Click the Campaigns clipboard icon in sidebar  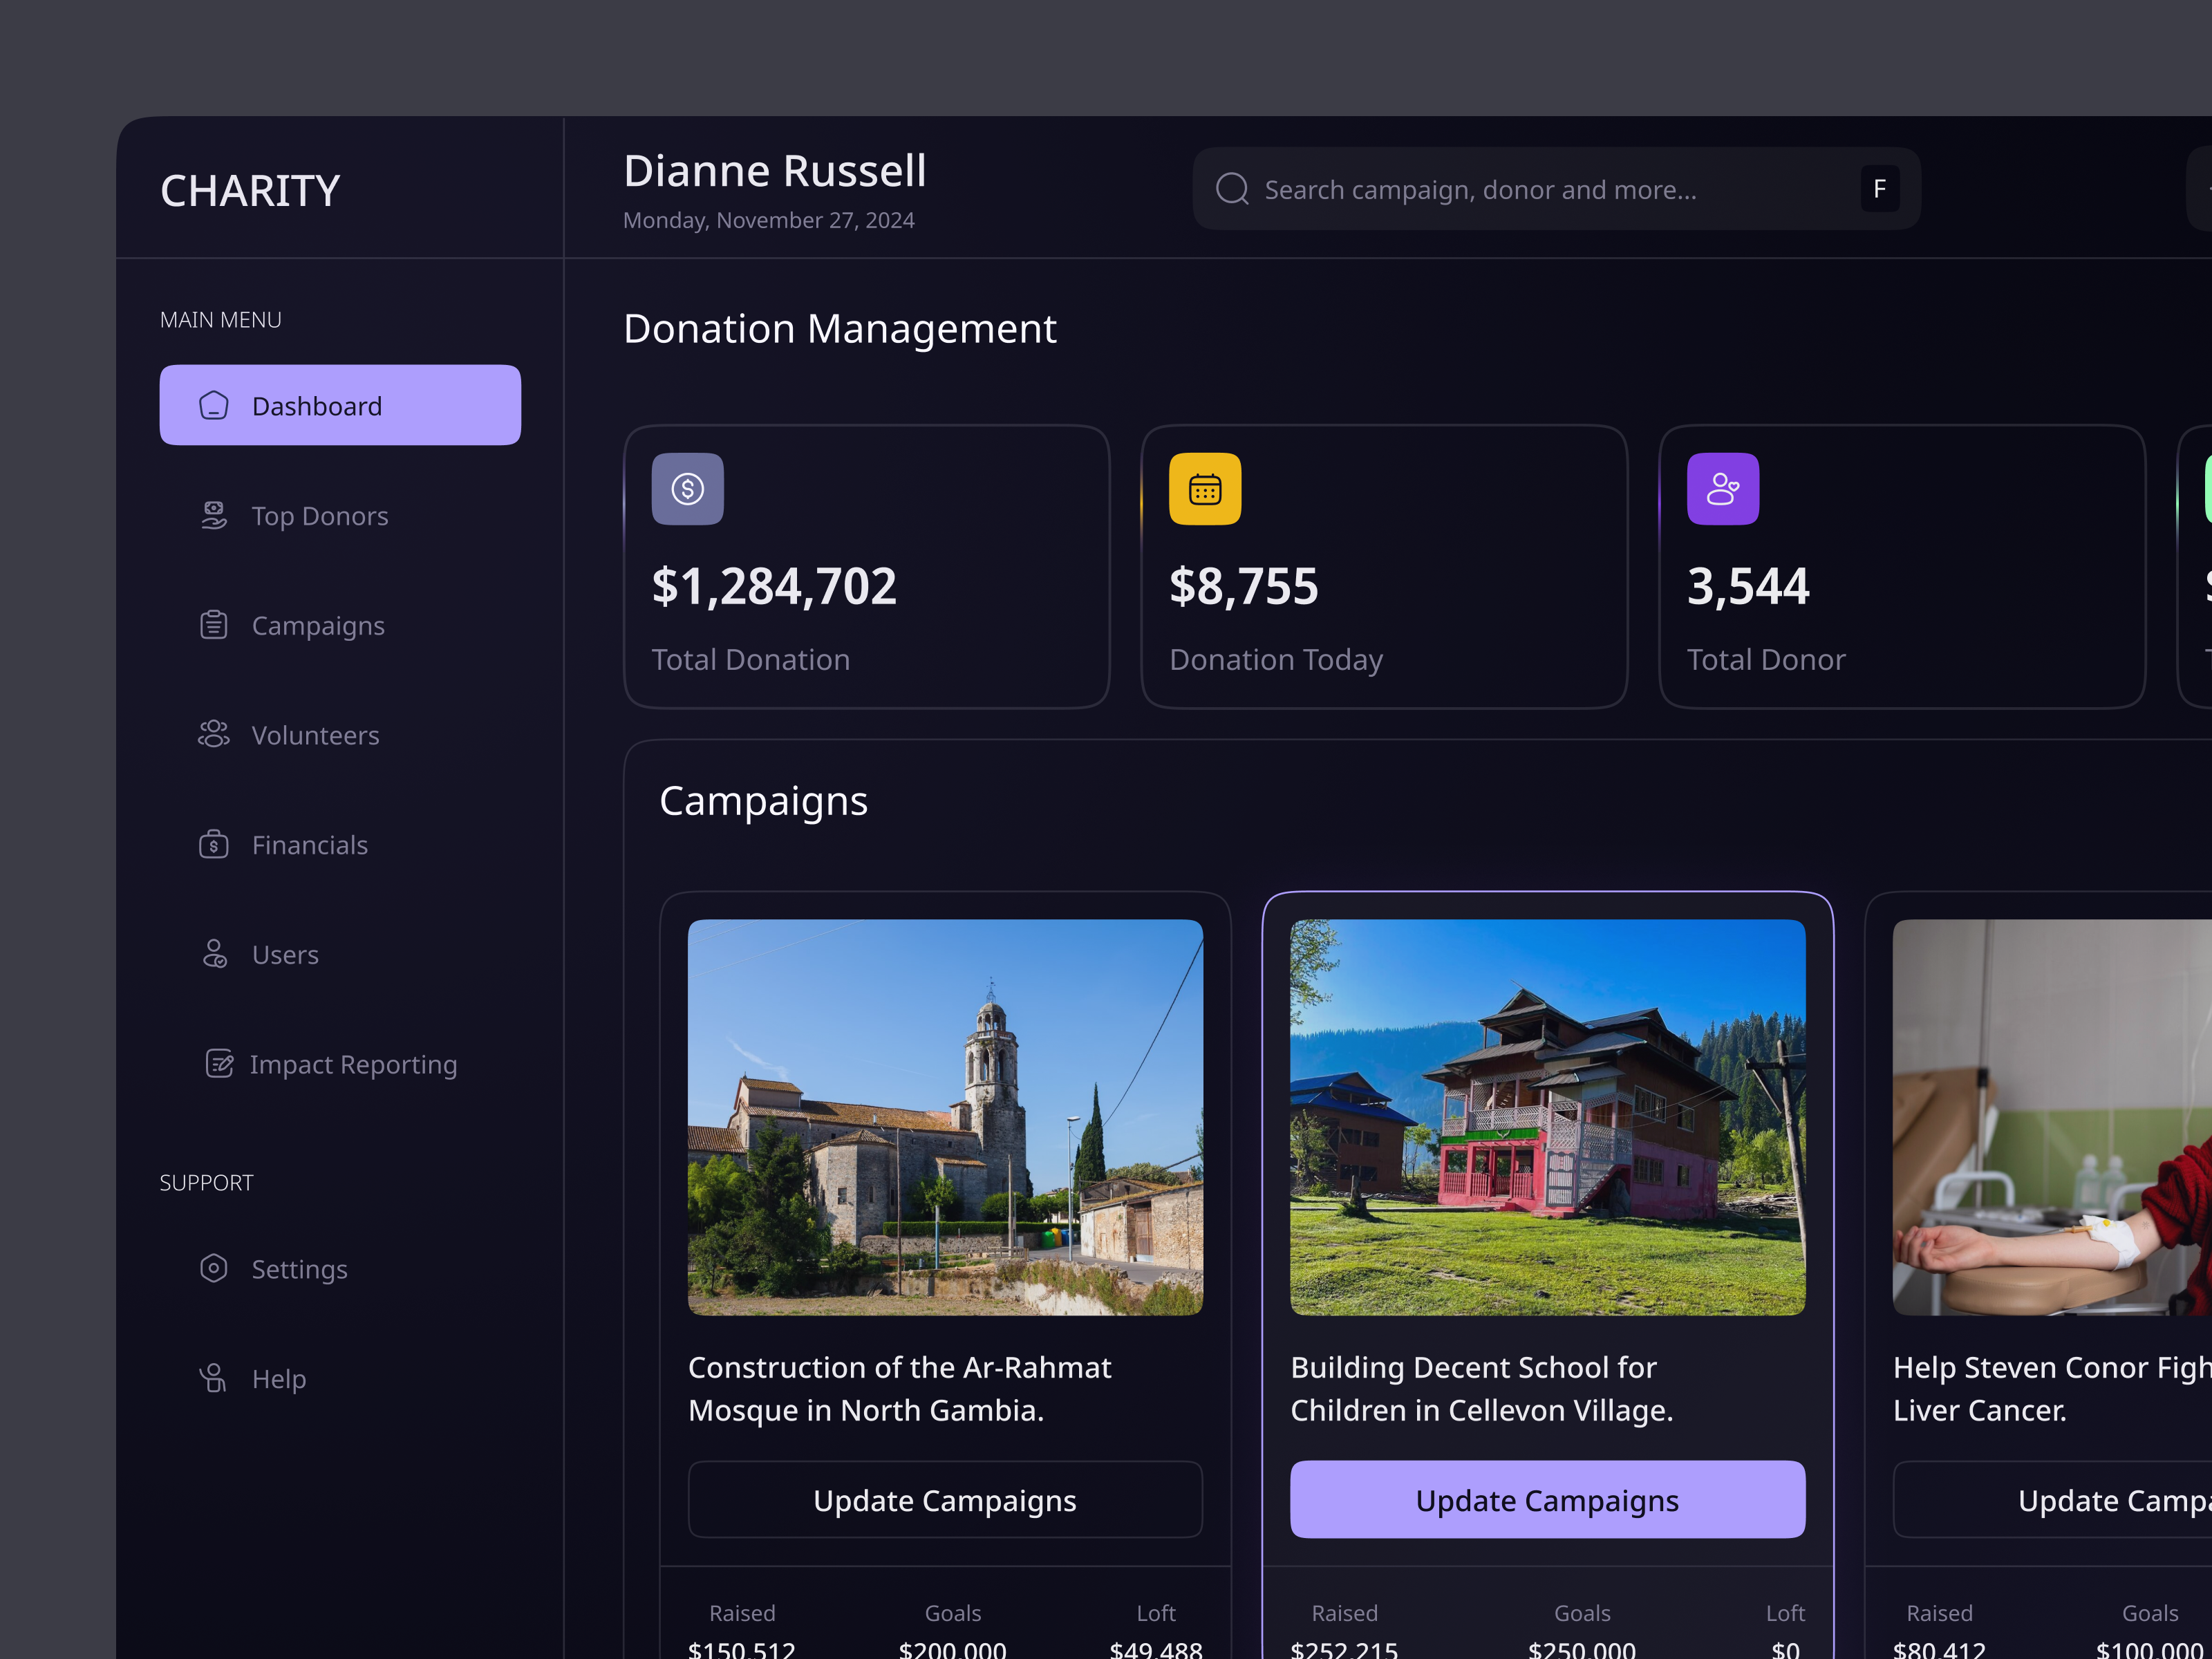(213, 624)
